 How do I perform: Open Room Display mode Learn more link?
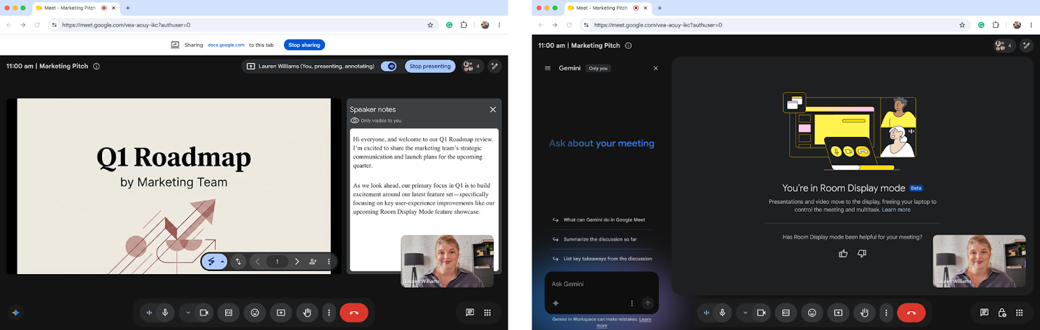896,210
